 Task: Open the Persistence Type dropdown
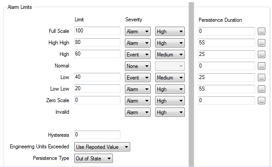coord(93,158)
